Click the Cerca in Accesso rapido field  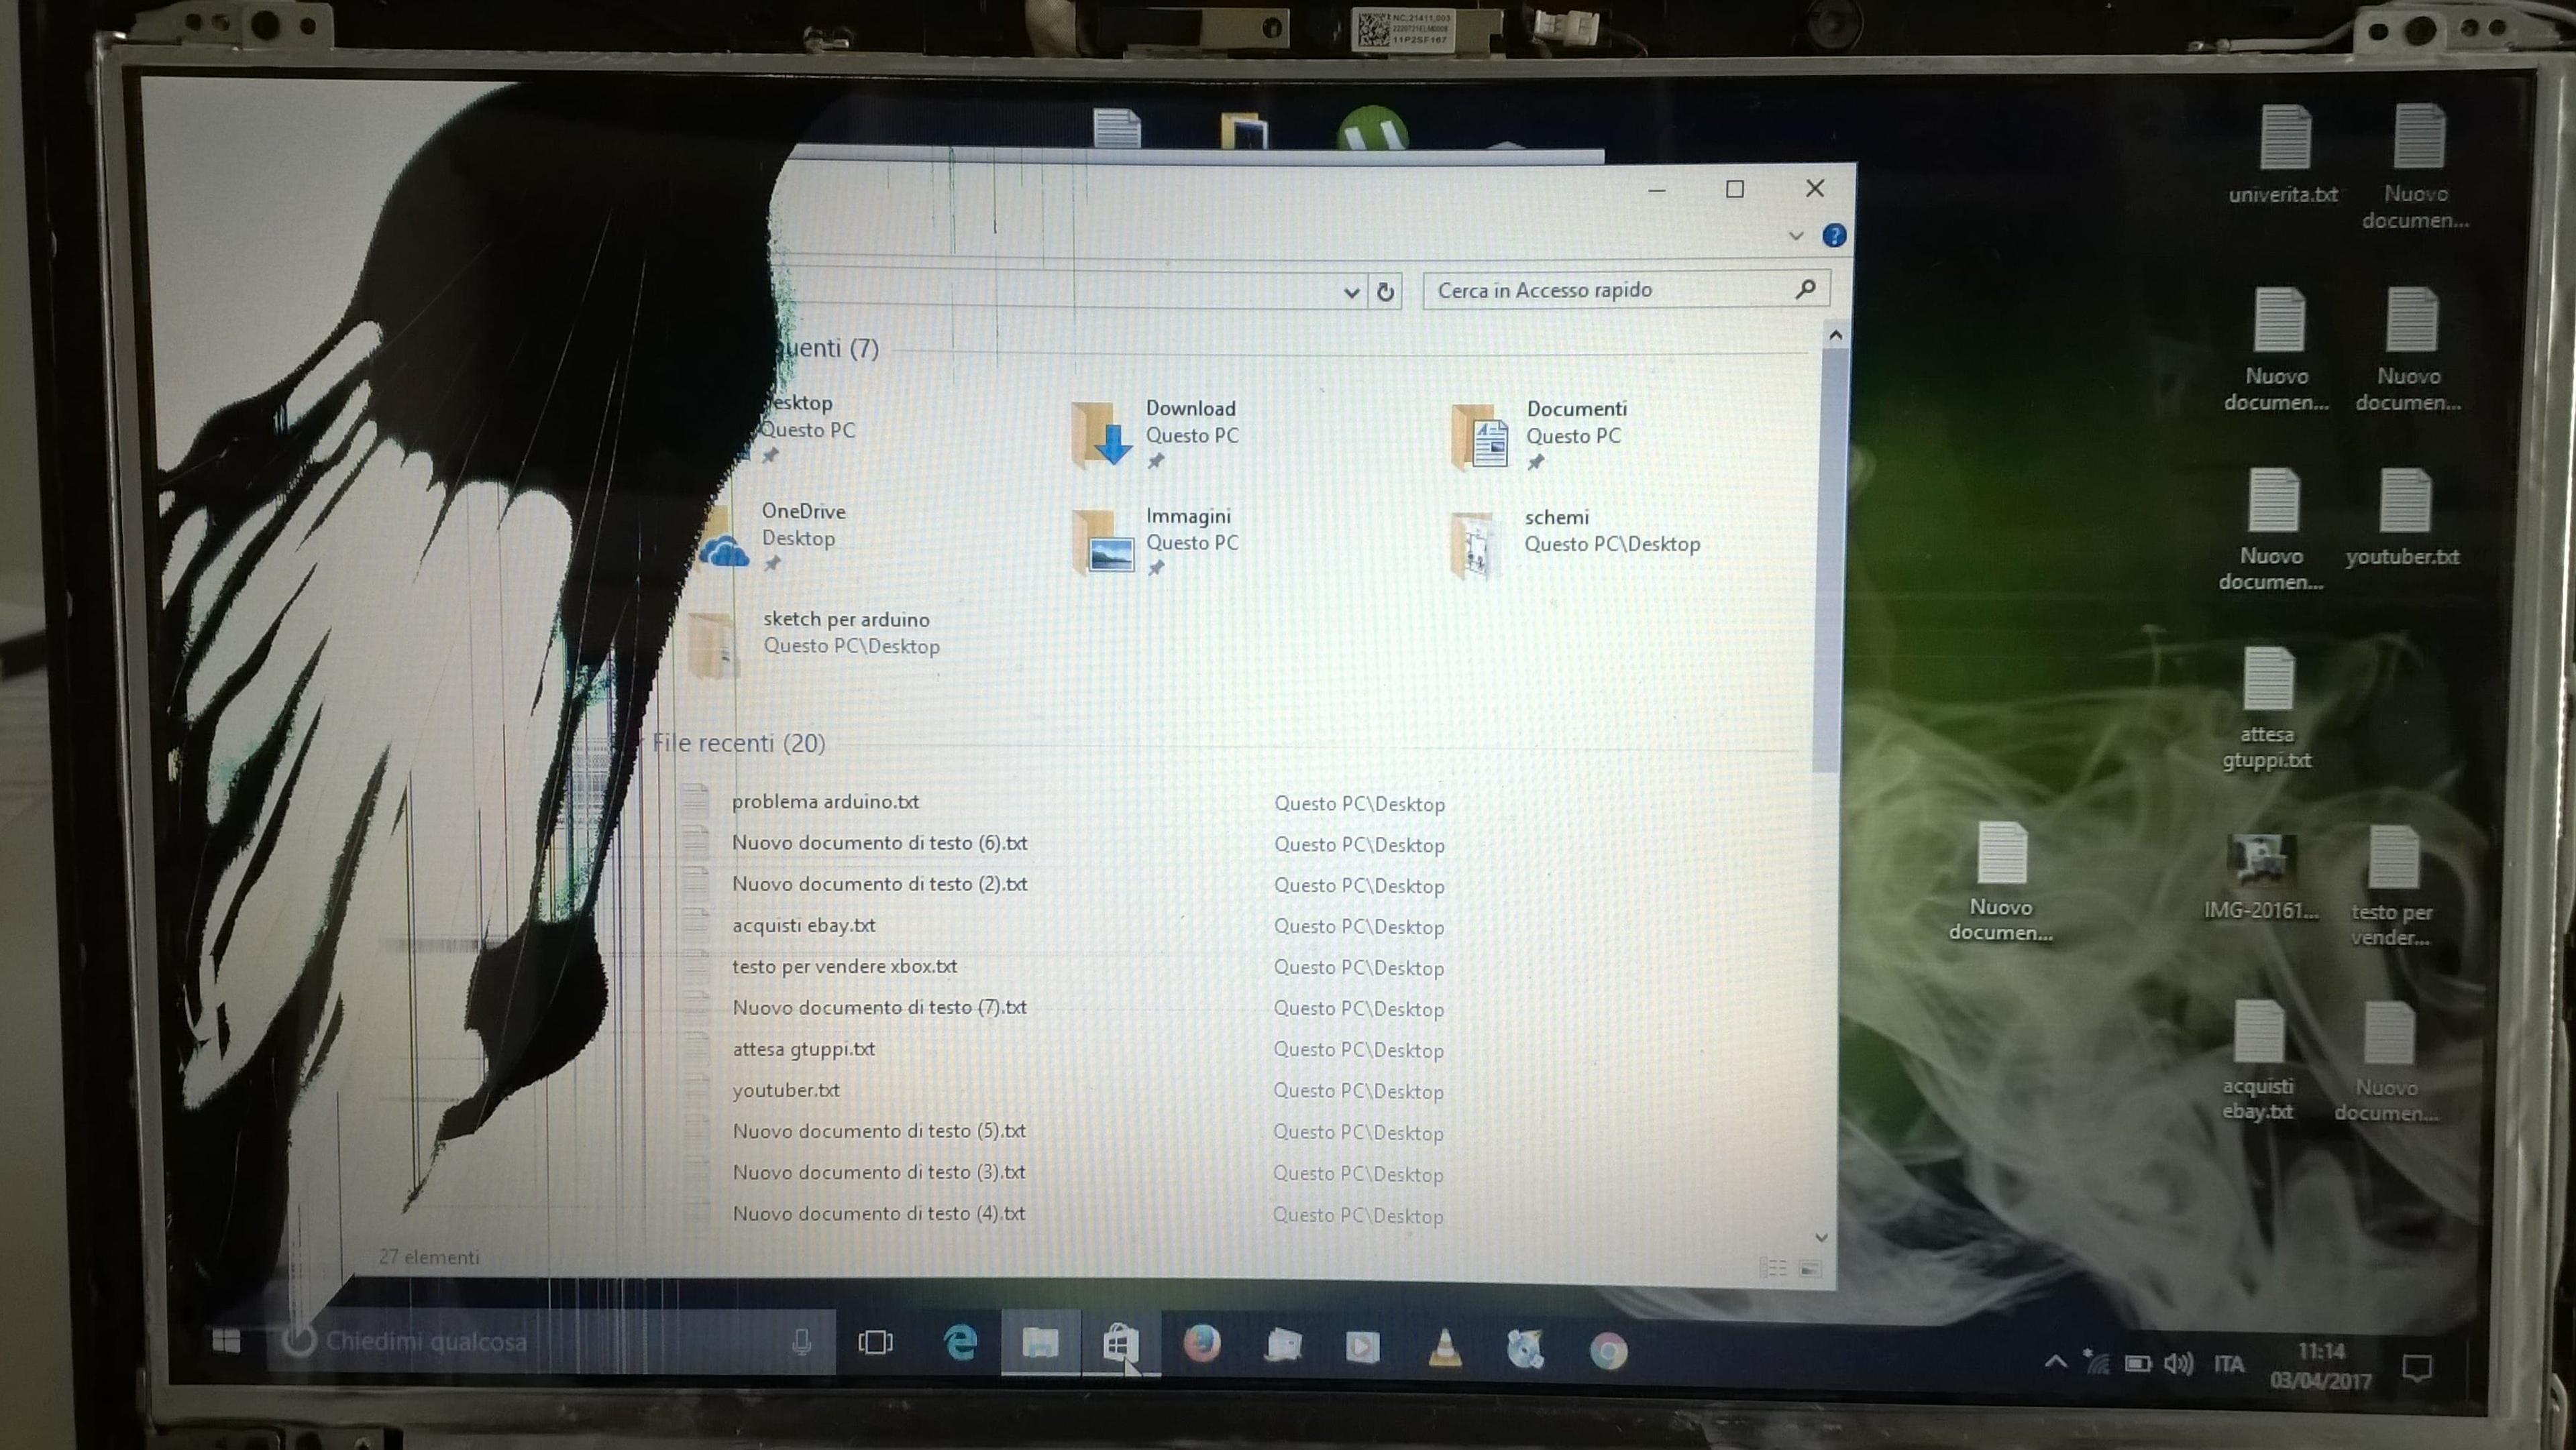coord(1626,290)
